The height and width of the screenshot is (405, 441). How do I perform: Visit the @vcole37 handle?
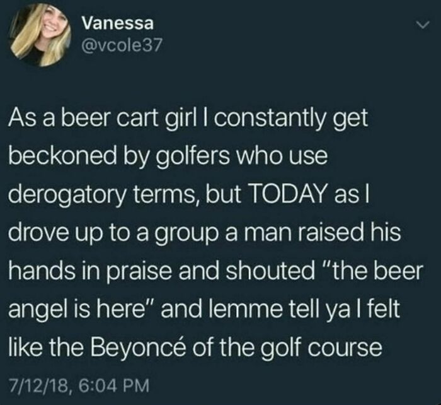(122, 45)
